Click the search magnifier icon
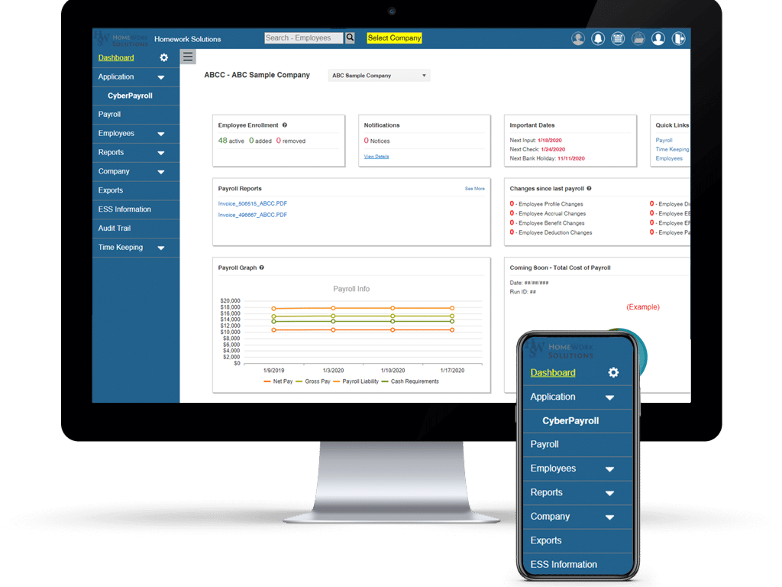 coord(350,37)
